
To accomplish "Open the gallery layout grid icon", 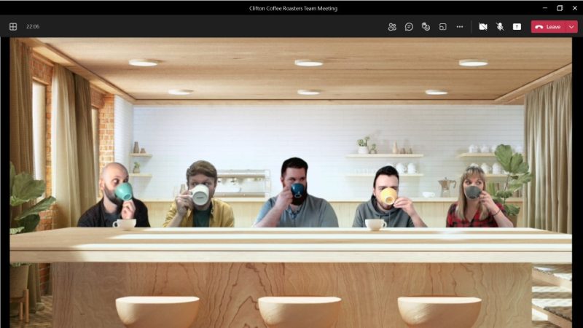I will coord(13,26).
